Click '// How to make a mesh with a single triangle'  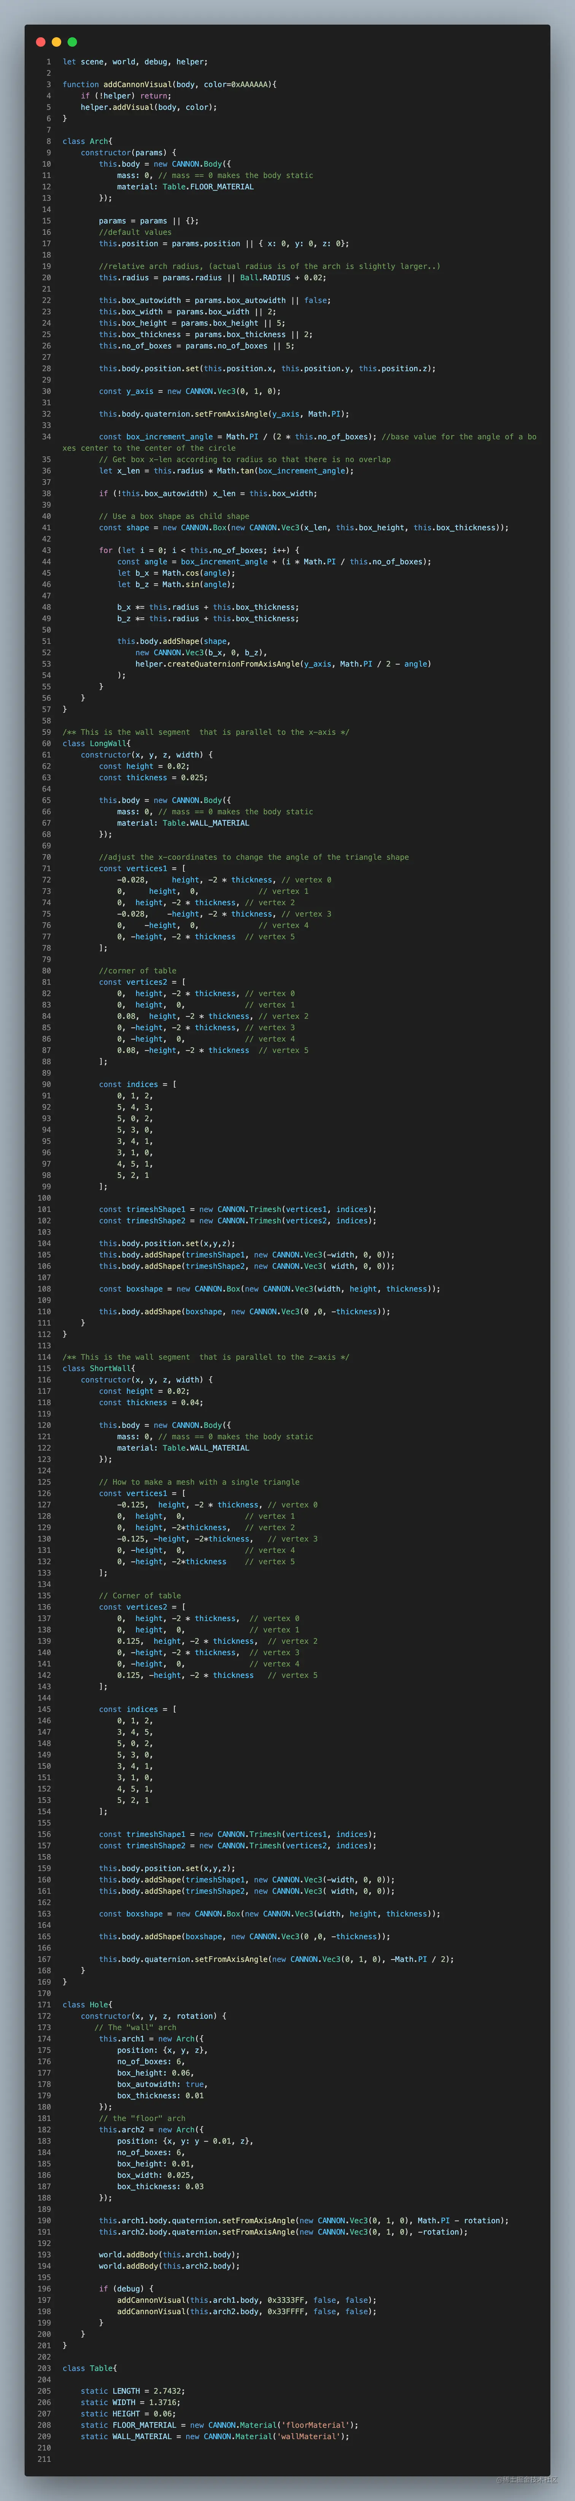(199, 1482)
